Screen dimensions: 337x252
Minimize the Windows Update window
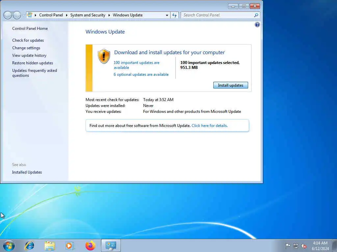(x=233, y=6)
